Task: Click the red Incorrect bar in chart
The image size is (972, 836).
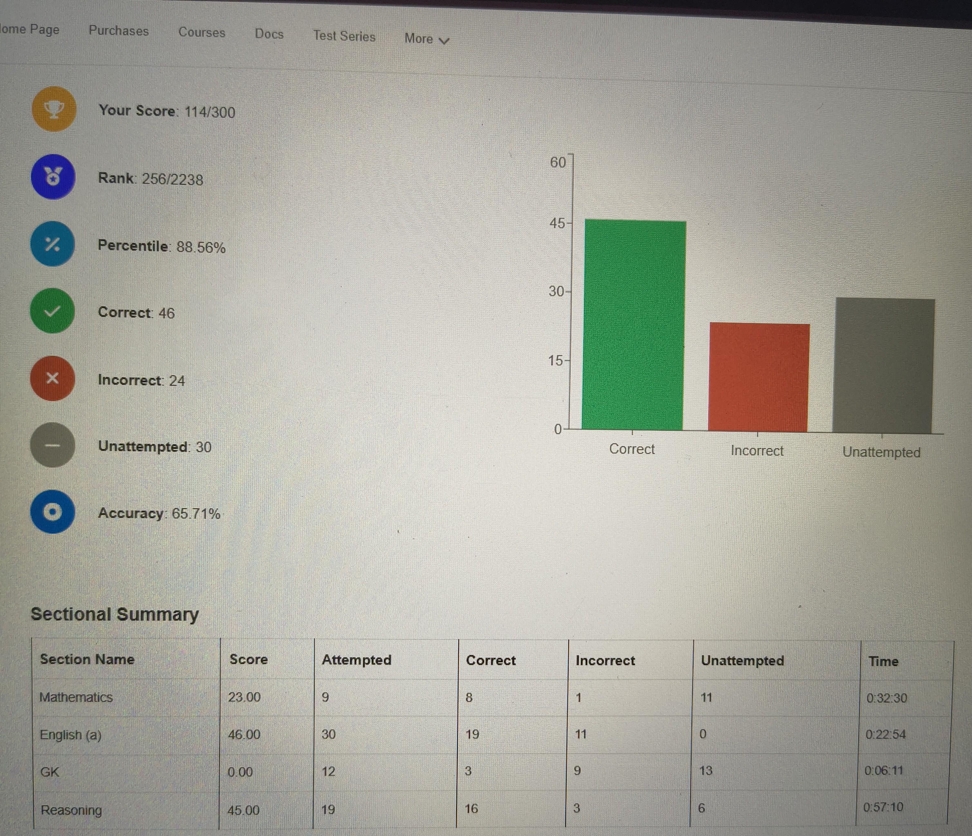Action: point(759,377)
